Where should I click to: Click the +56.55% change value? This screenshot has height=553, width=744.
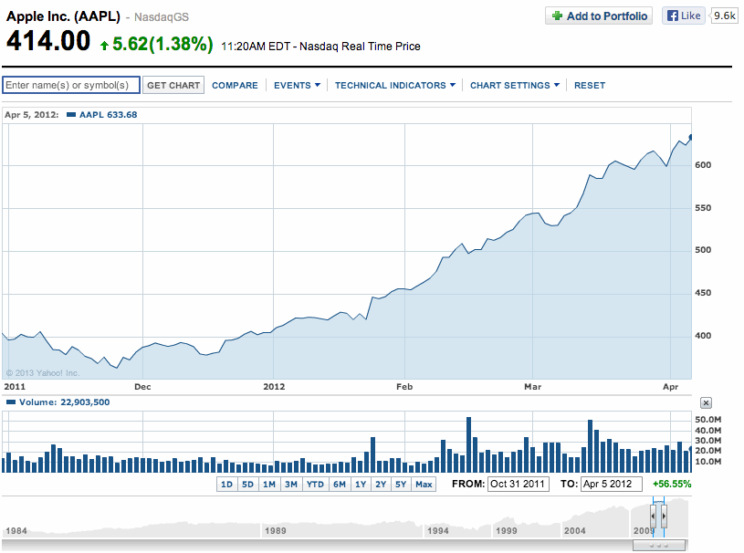[672, 485]
